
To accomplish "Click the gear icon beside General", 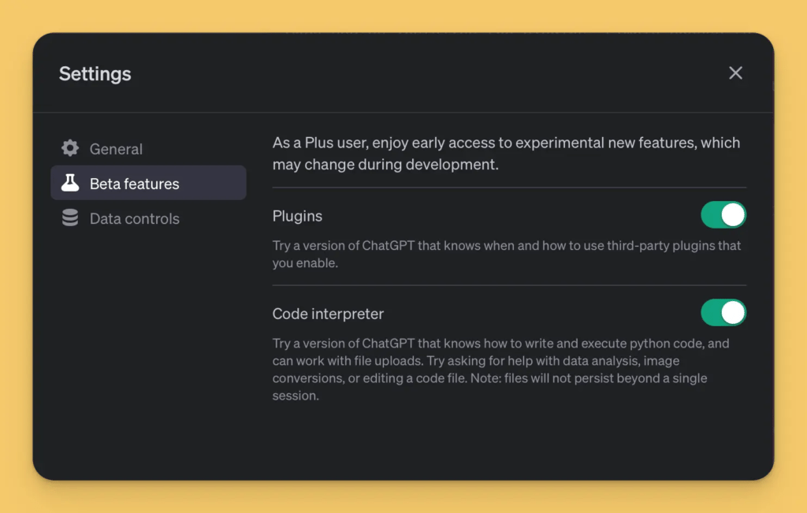I will (x=70, y=148).
